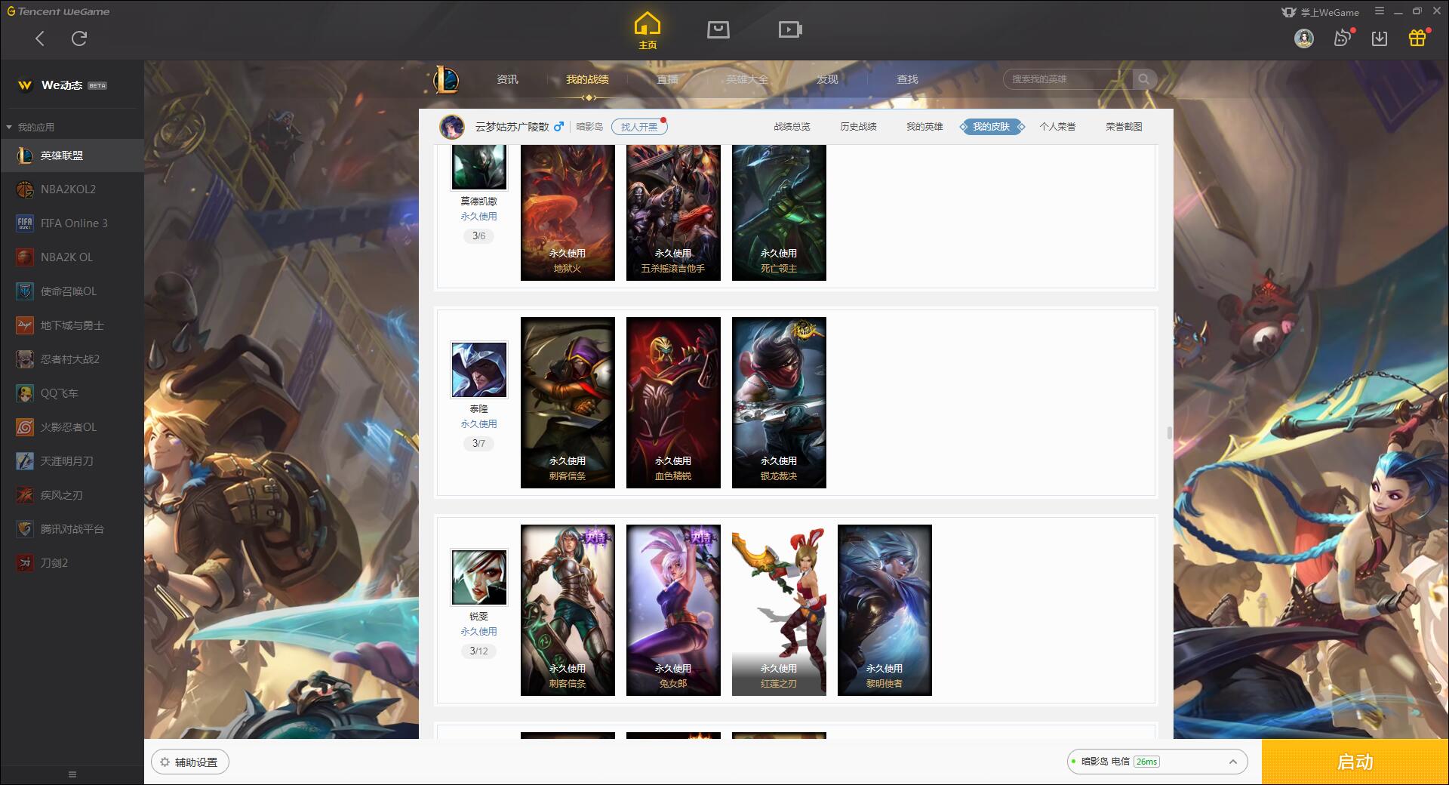Click the League of Legends logo

[x=446, y=79]
